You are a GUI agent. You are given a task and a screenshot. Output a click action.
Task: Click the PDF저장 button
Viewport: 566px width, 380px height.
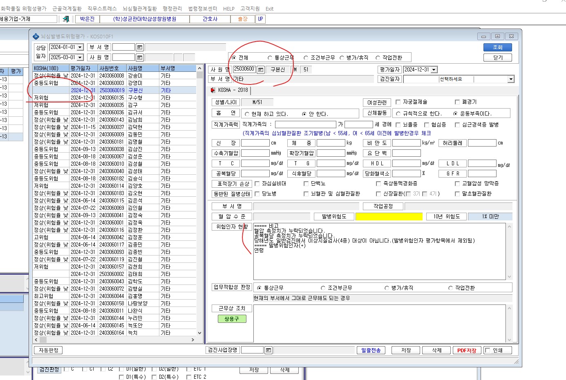click(x=467, y=350)
